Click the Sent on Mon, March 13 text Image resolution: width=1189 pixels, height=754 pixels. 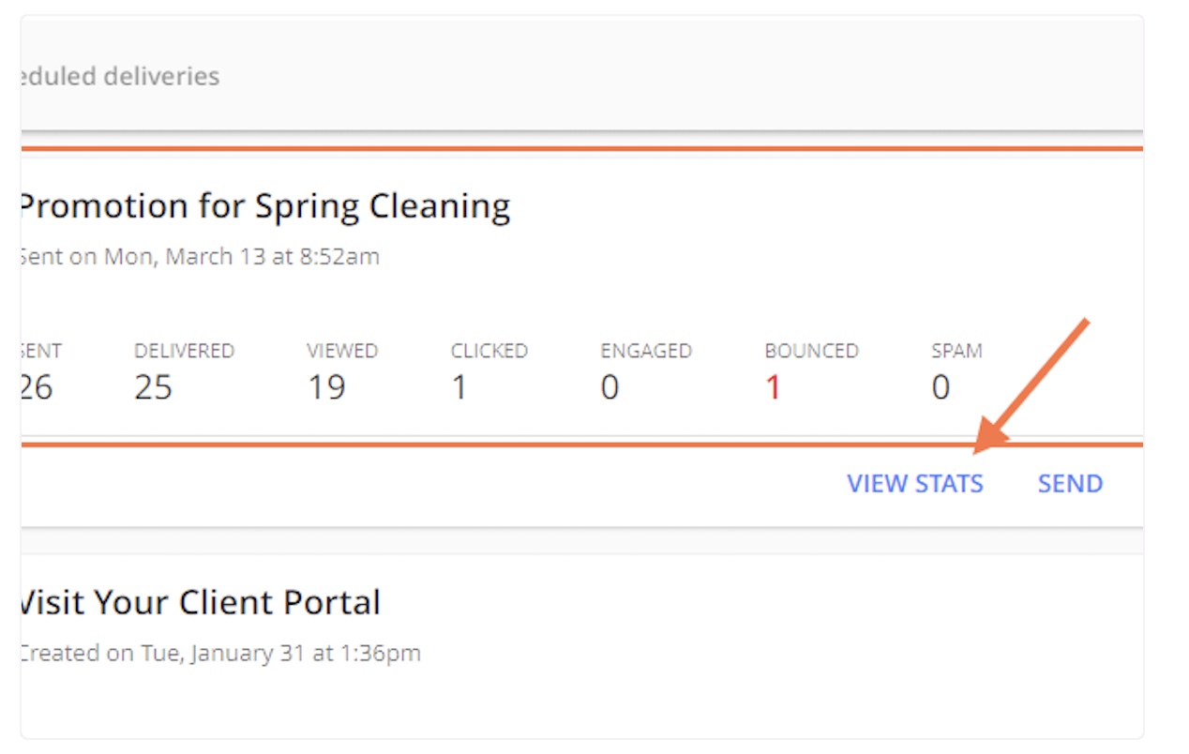point(200,257)
